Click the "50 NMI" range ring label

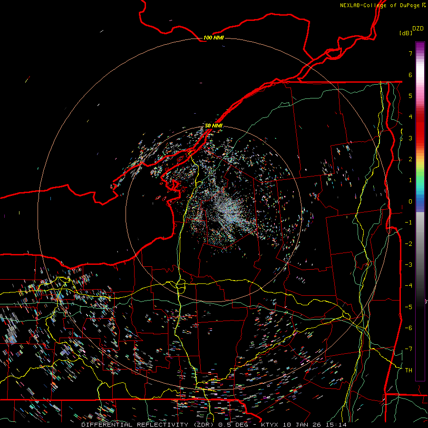pyautogui.click(x=214, y=126)
